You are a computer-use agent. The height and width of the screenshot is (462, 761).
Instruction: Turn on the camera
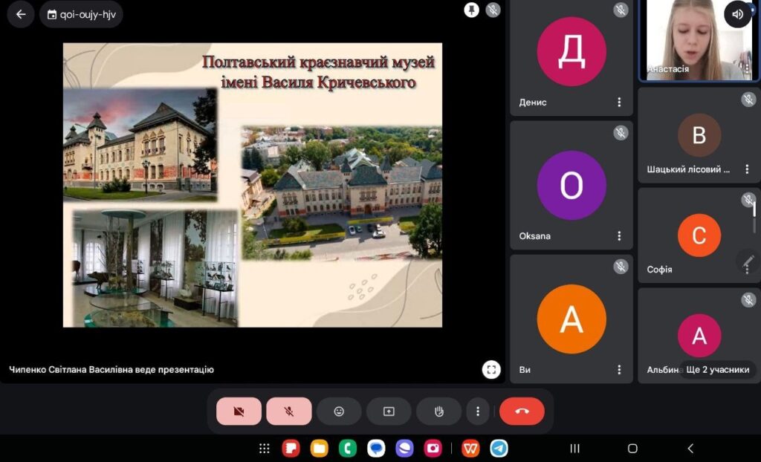[239, 411]
